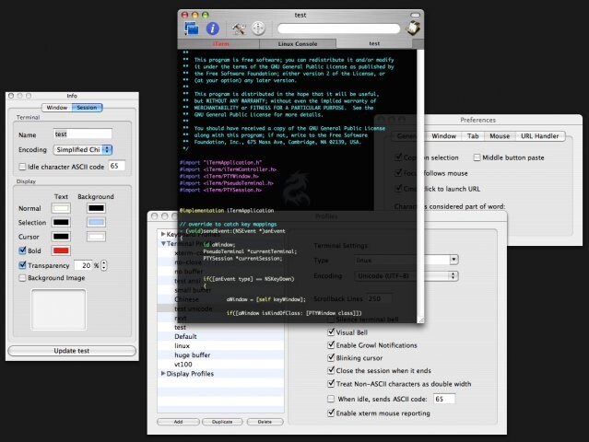The width and height of the screenshot is (589, 442).
Task: Click the Duplicate button in Profiles
Action: (x=222, y=422)
